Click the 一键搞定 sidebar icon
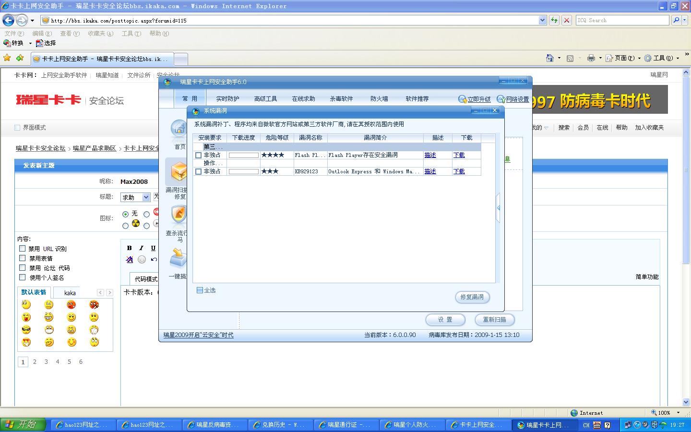Screen dimensions: 691x432 (x=178, y=258)
